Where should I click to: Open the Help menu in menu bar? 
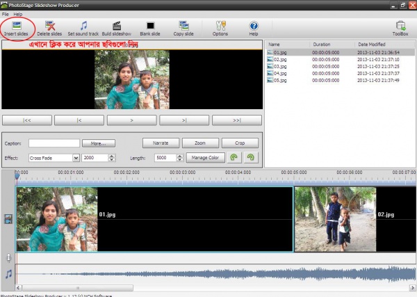pyautogui.click(x=18, y=14)
